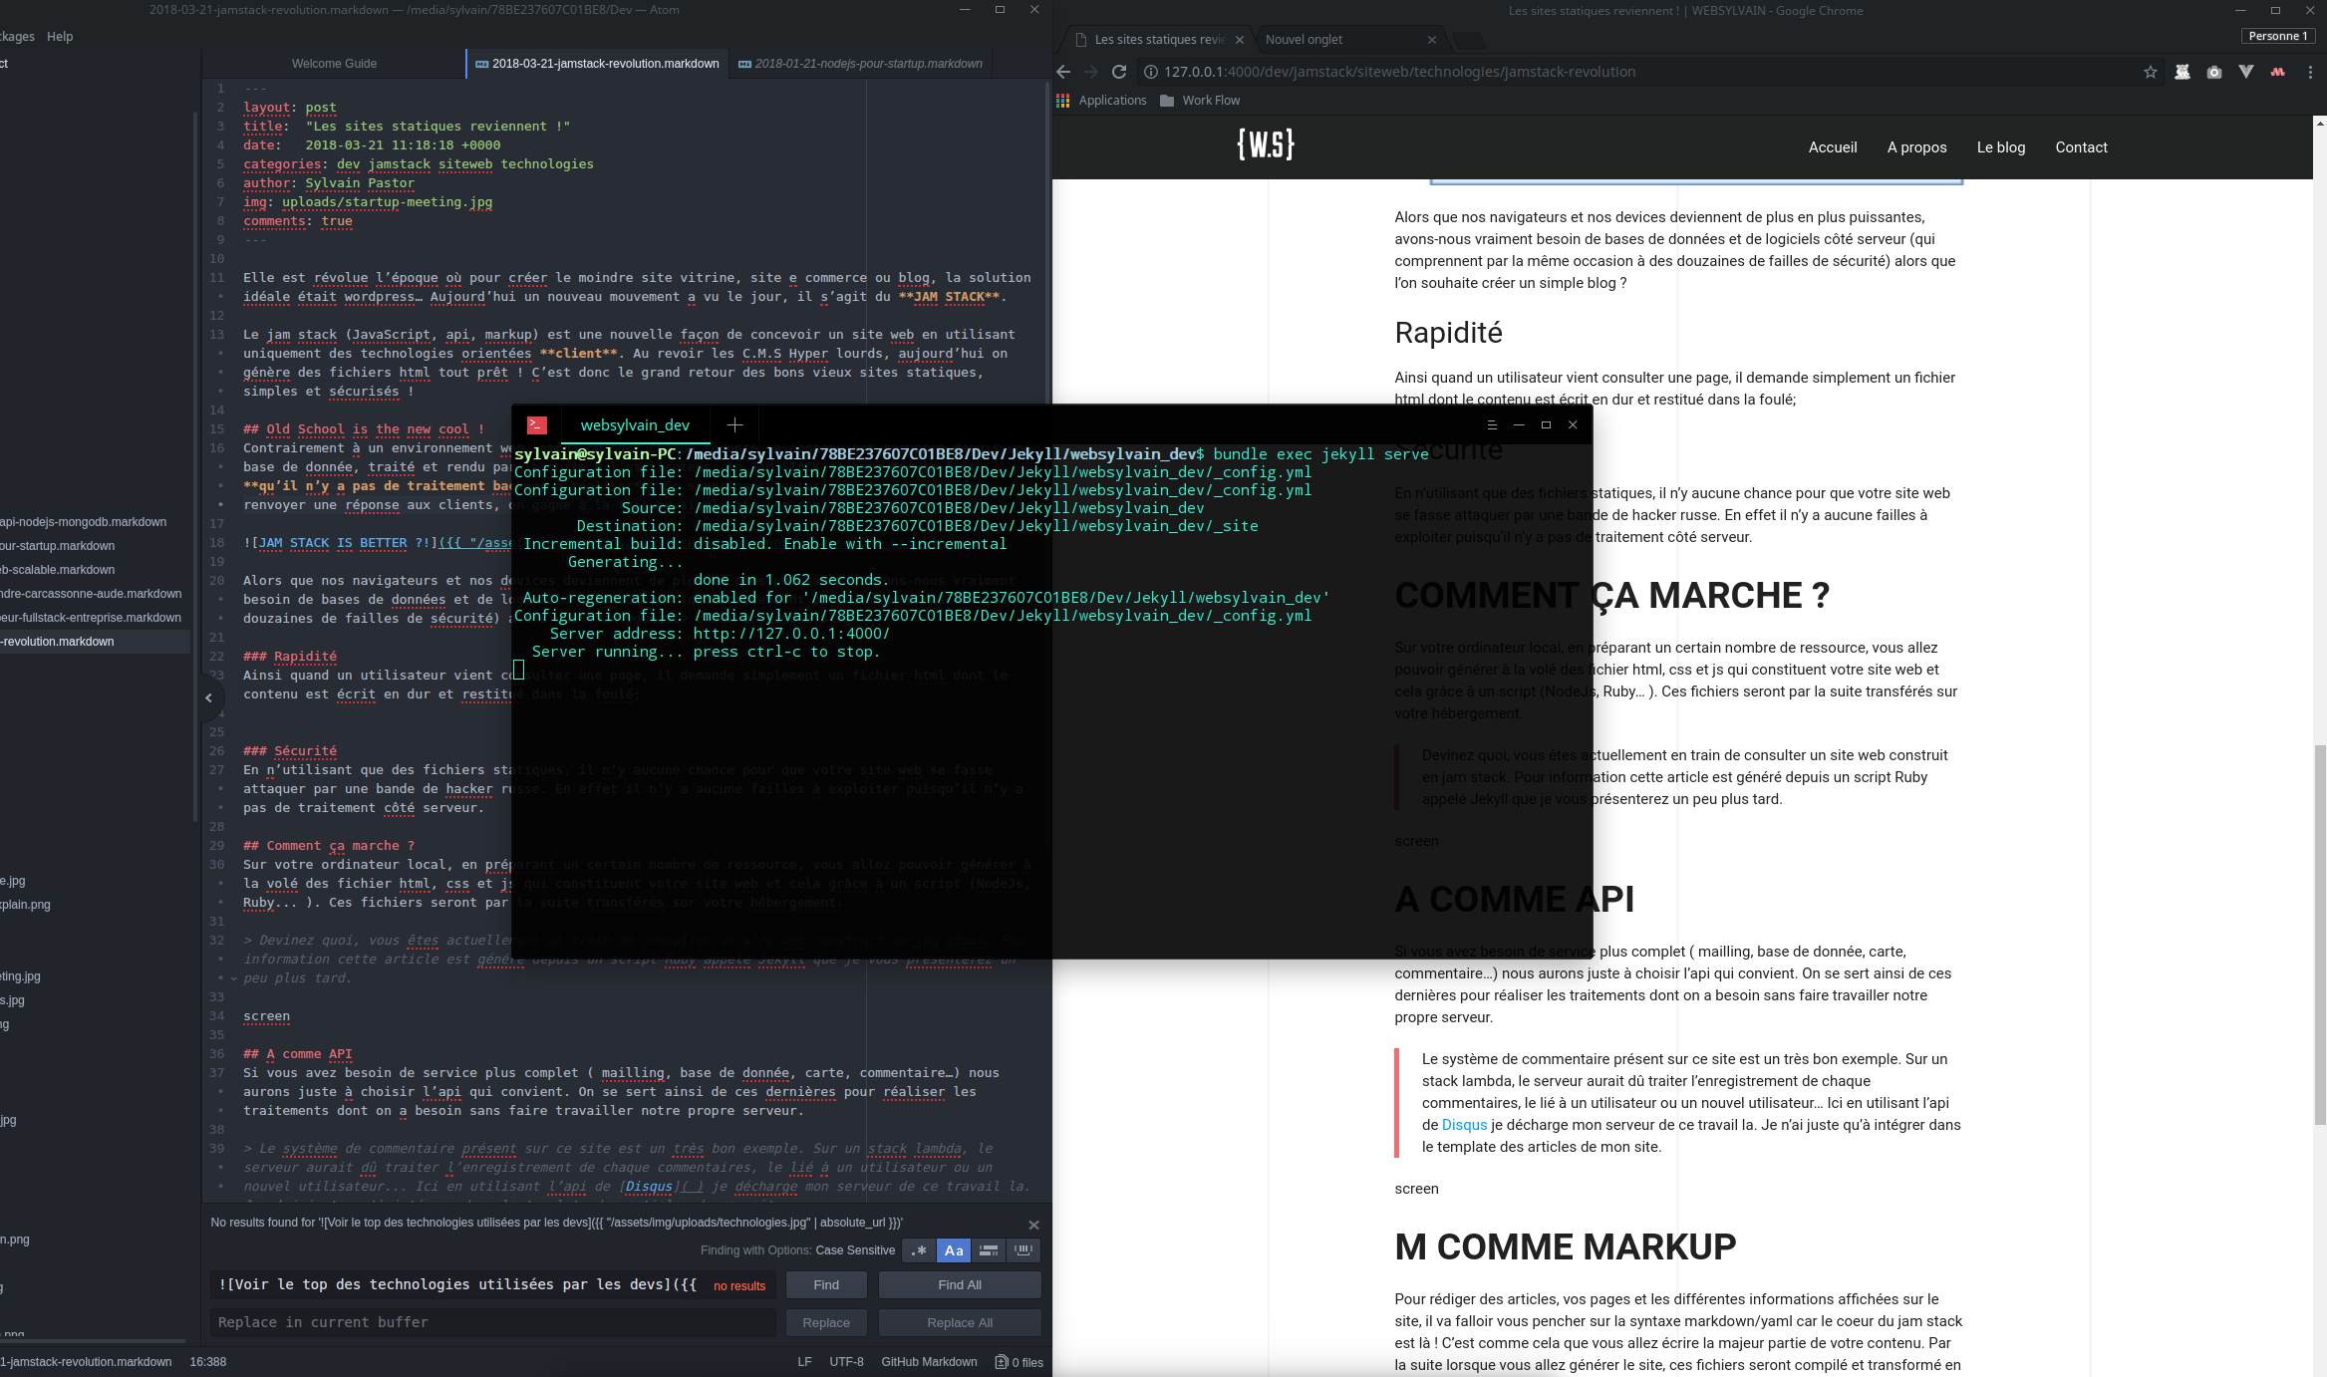Click the Find button
This screenshot has height=1377, width=2327.
[x=826, y=1284]
